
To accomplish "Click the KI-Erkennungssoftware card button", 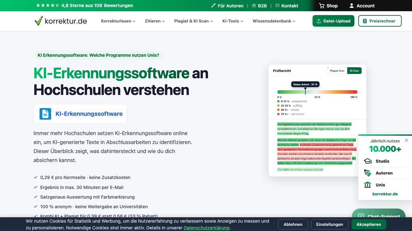I will click(80, 114).
